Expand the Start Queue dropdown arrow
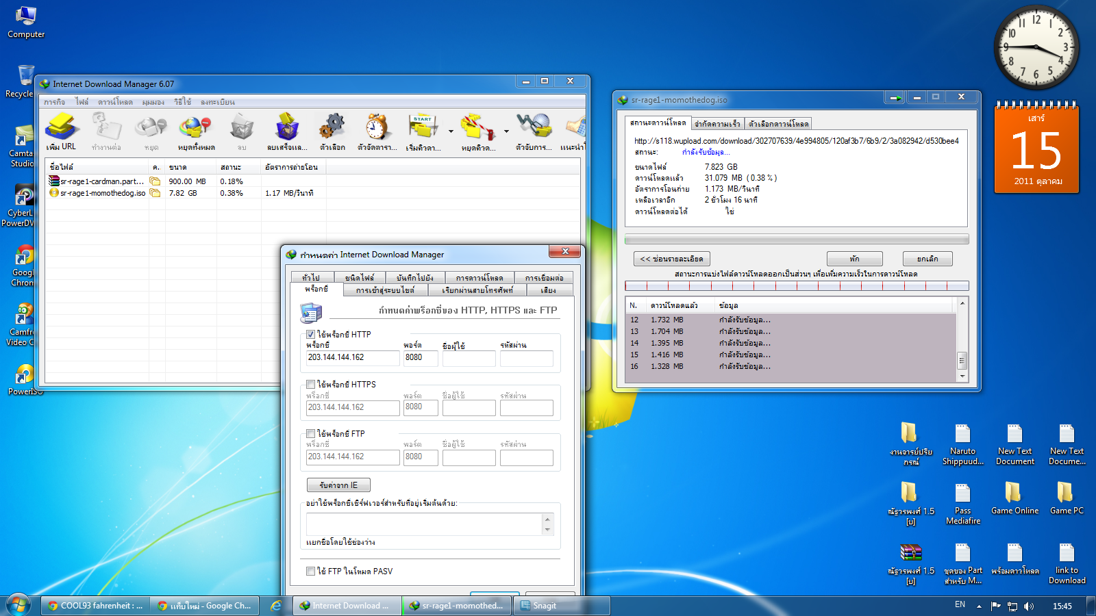Screen dimensions: 1096x616 point(451,131)
